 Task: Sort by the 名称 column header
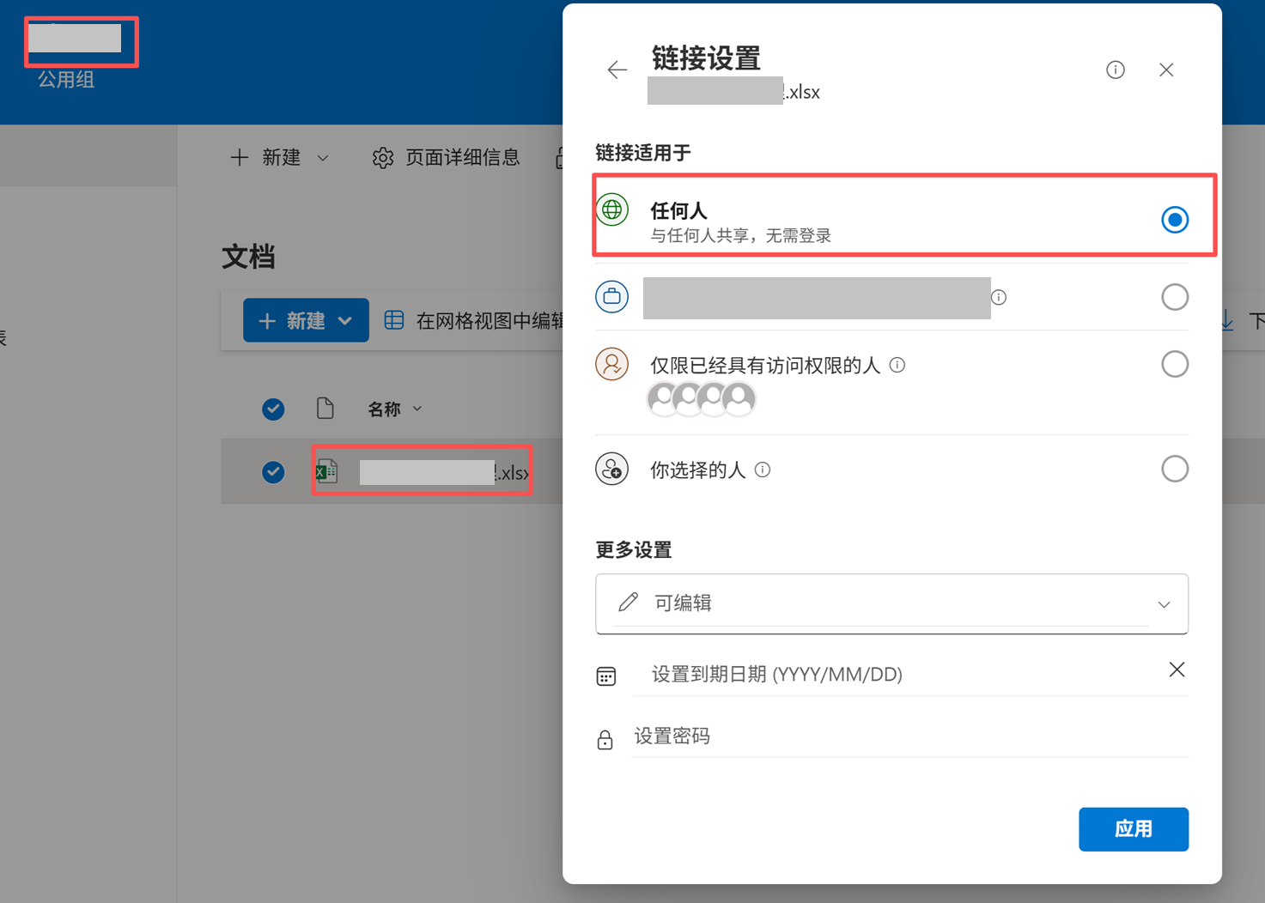point(394,409)
